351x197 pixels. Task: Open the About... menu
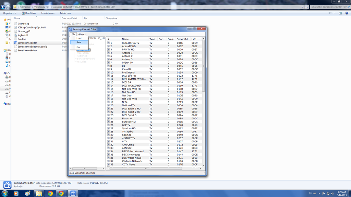(x=82, y=35)
